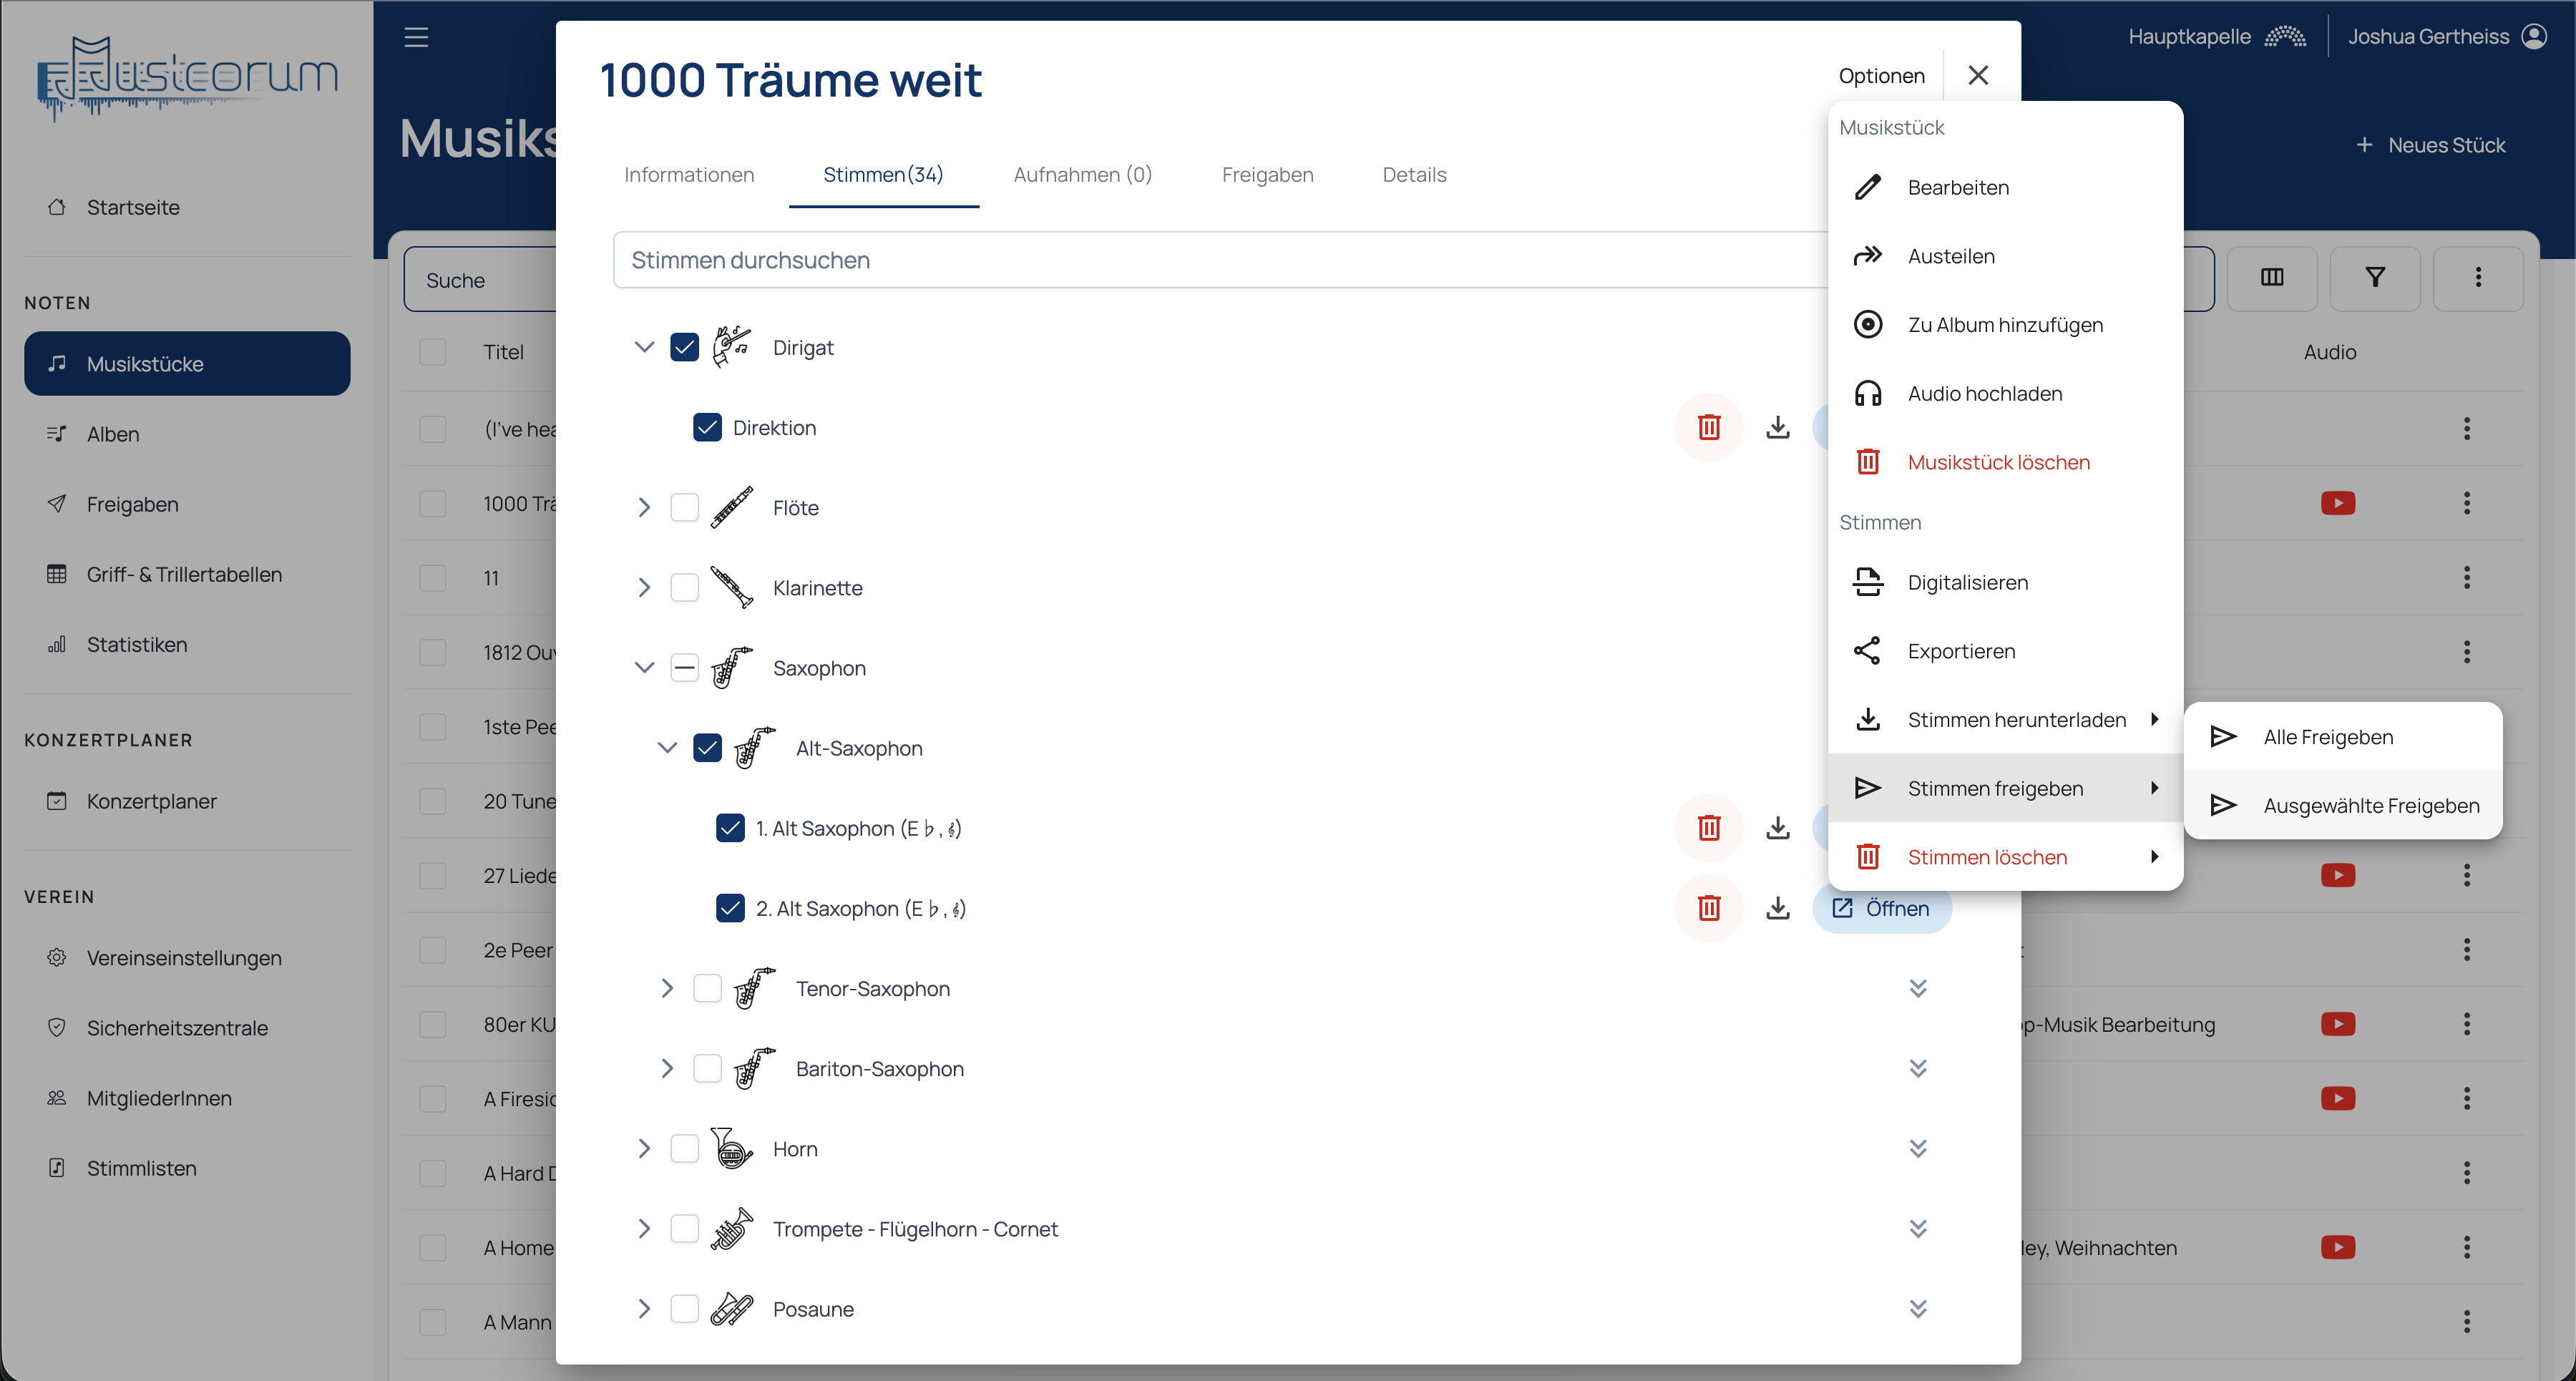
Task: Collapse the Saxophon group
Action: point(644,668)
